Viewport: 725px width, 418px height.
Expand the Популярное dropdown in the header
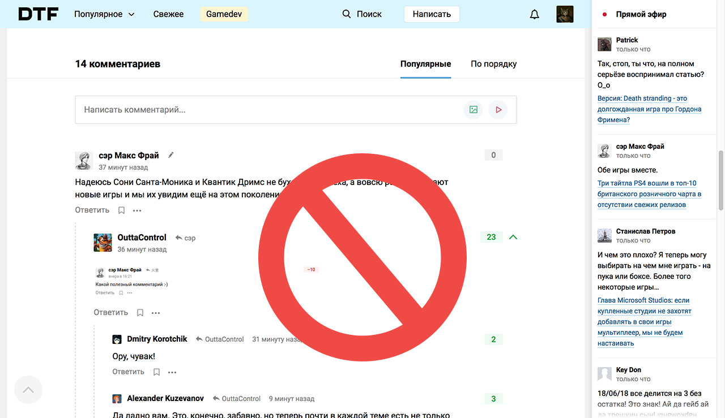[x=104, y=14]
